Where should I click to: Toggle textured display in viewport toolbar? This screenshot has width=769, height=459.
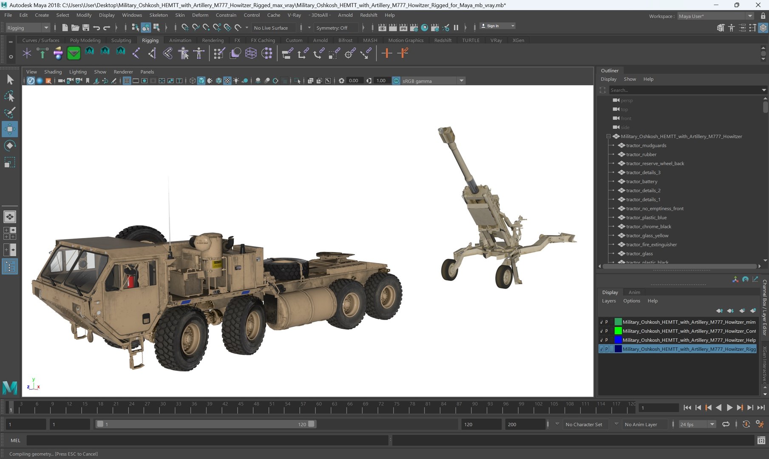227,81
